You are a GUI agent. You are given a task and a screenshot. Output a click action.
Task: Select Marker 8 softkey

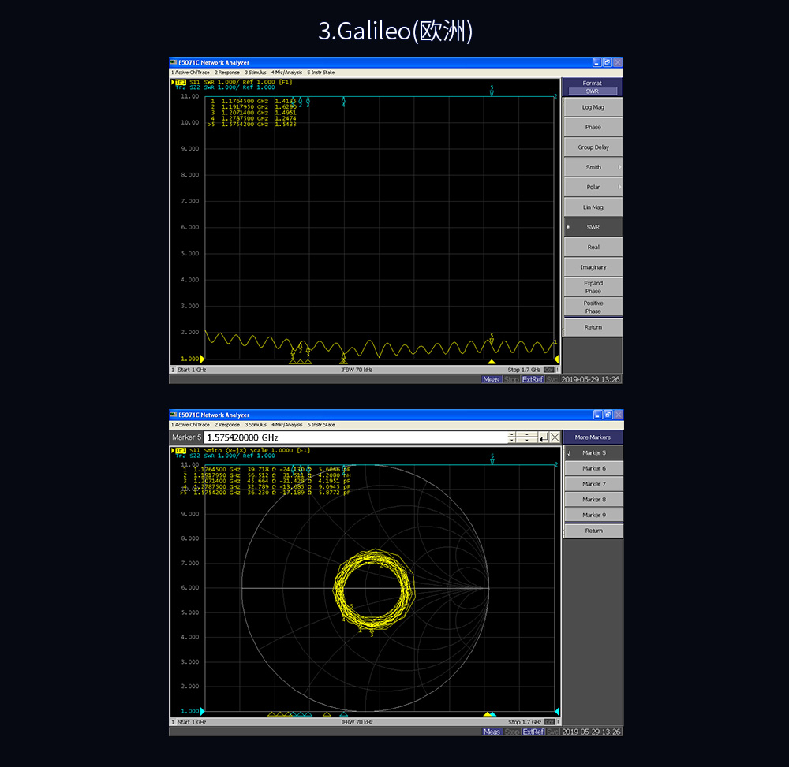593,499
